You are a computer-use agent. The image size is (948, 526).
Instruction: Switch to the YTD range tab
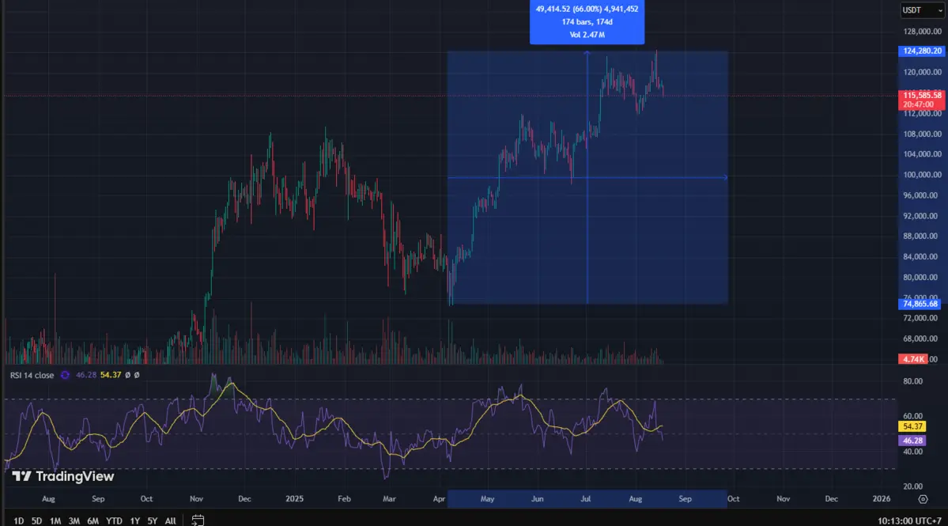pos(114,520)
